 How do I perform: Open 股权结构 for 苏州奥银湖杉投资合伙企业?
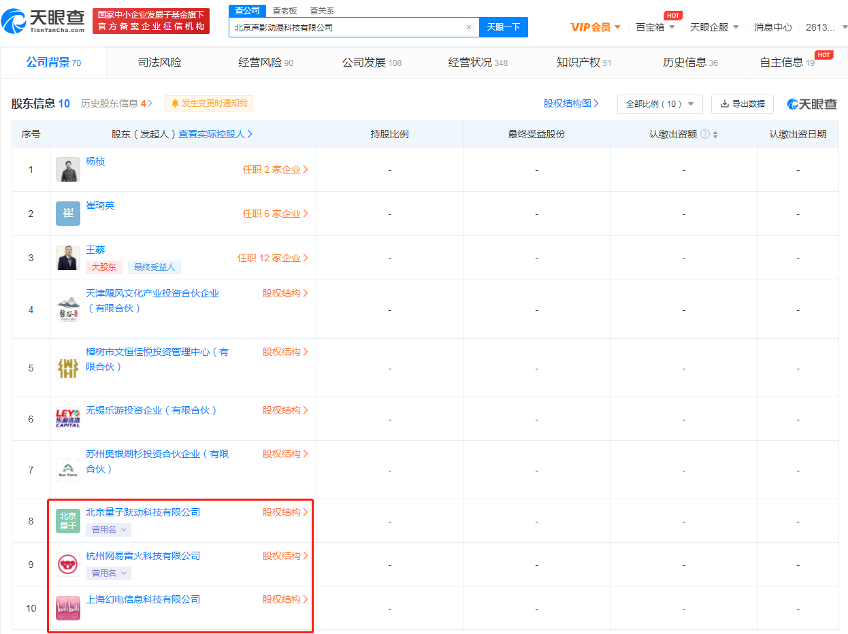pos(286,454)
